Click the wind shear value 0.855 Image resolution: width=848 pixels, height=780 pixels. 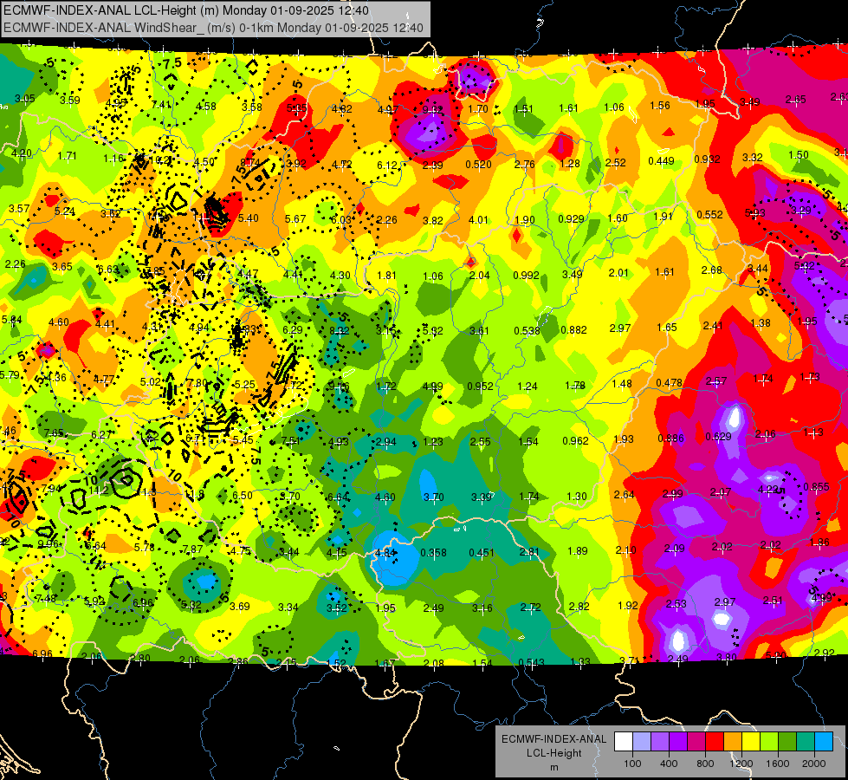click(x=816, y=486)
